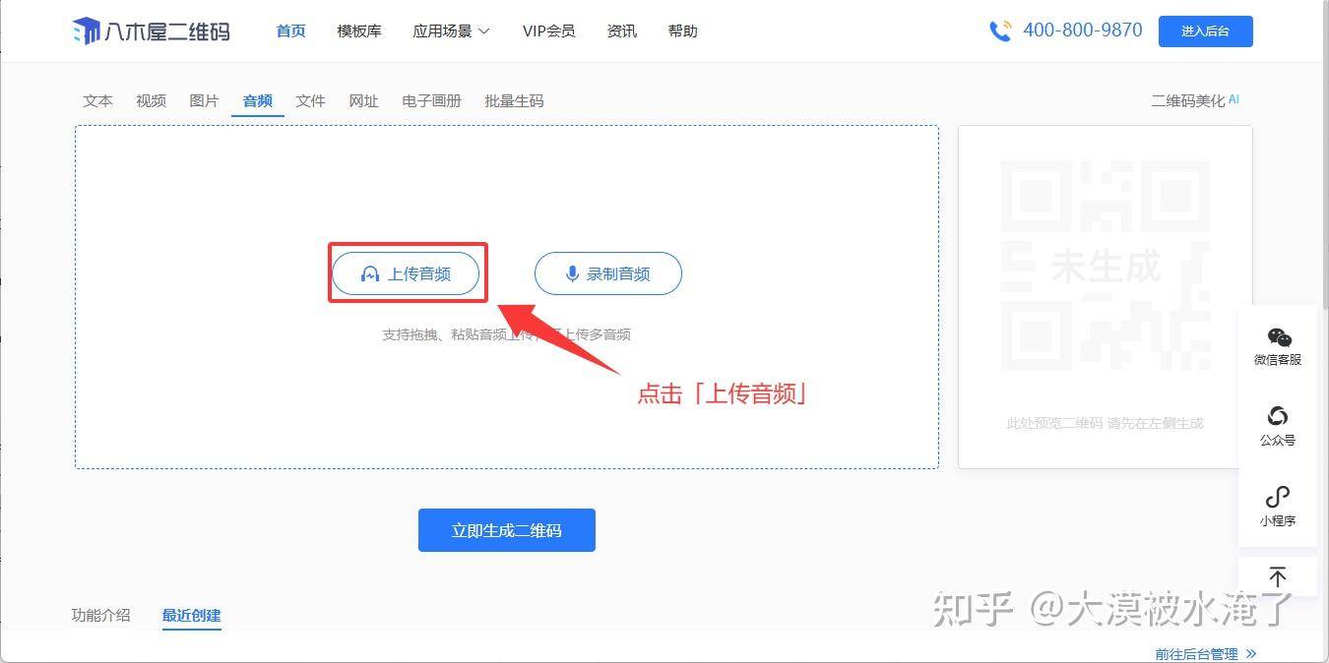
Task: Click the WeChat customer service icon
Action: point(1278,338)
